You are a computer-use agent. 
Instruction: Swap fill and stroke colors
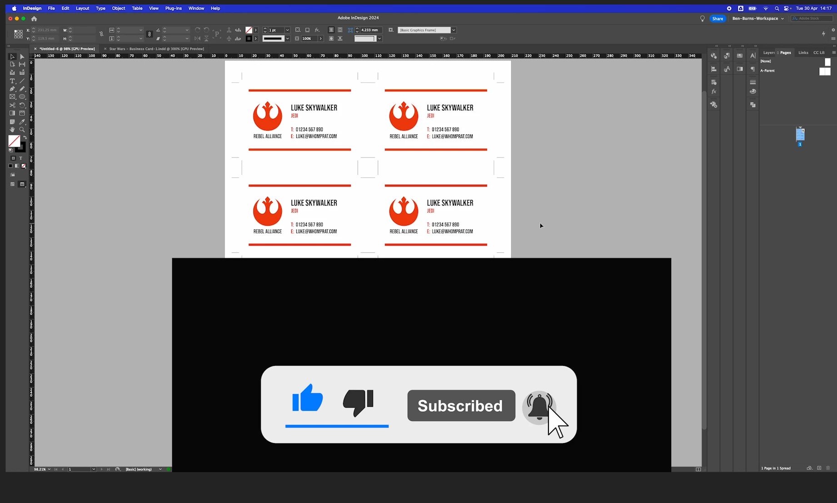coord(25,138)
